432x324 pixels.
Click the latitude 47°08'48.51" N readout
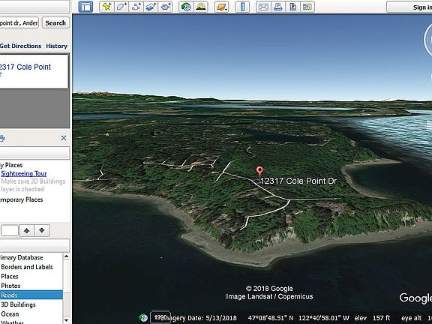click(270, 318)
